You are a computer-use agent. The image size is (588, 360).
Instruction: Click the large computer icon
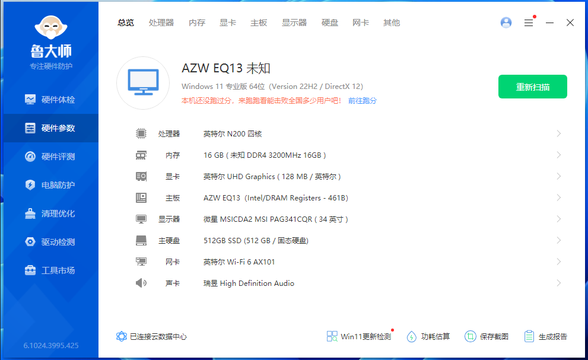point(143,83)
